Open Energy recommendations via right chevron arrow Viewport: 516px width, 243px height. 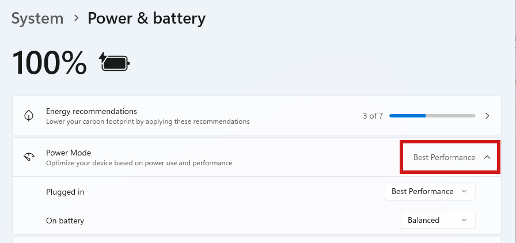(487, 116)
